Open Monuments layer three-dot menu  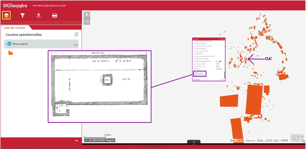[76, 45]
